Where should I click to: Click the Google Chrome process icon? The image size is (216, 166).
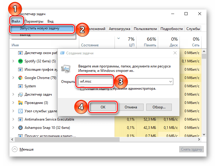pyautogui.click(x=20, y=78)
